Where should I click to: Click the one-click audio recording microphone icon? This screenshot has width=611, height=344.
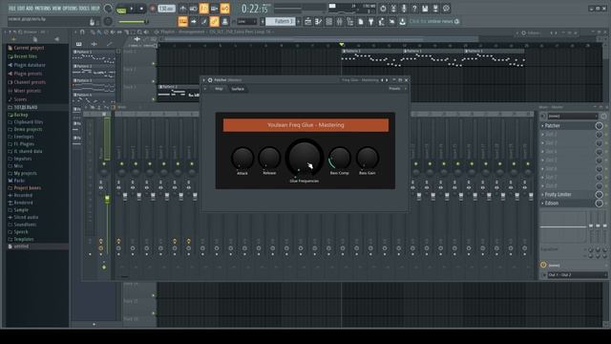[404, 9]
